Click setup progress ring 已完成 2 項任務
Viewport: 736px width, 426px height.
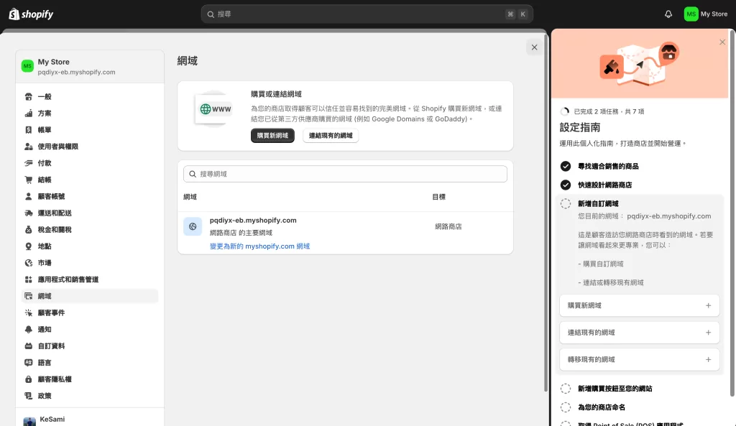[565, 111]
